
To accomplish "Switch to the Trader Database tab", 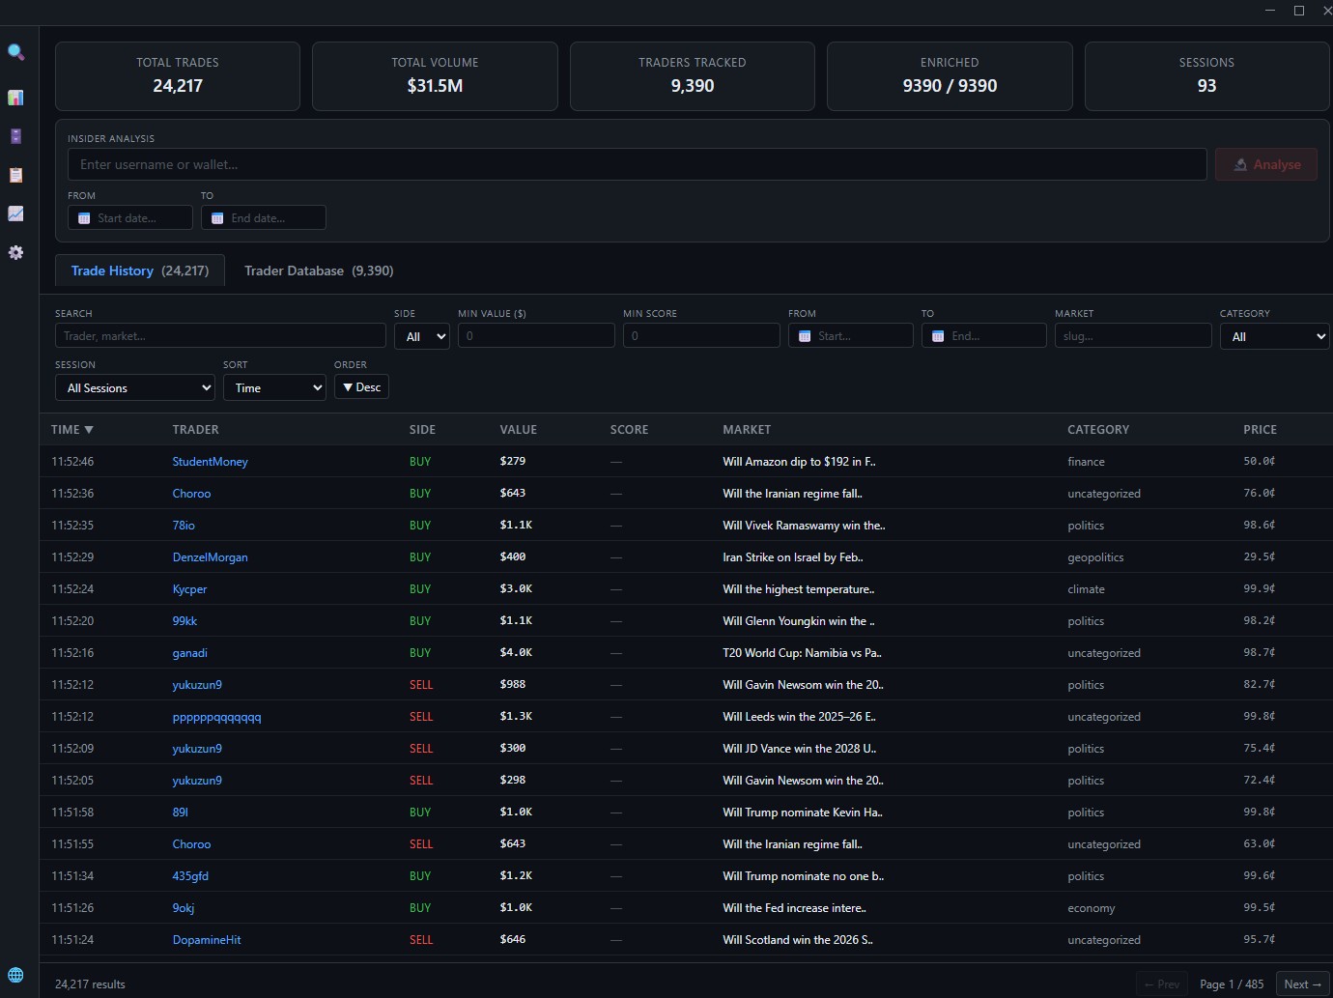I will (319, 271).
